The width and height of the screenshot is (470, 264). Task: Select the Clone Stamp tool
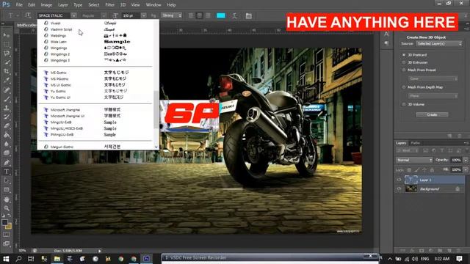(x=7, y=108)
